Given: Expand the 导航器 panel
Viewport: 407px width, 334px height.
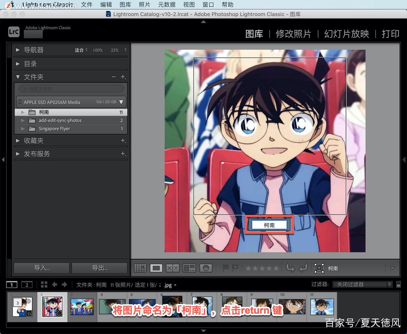Looking at the screenshot, I should (x=18, y=50).
